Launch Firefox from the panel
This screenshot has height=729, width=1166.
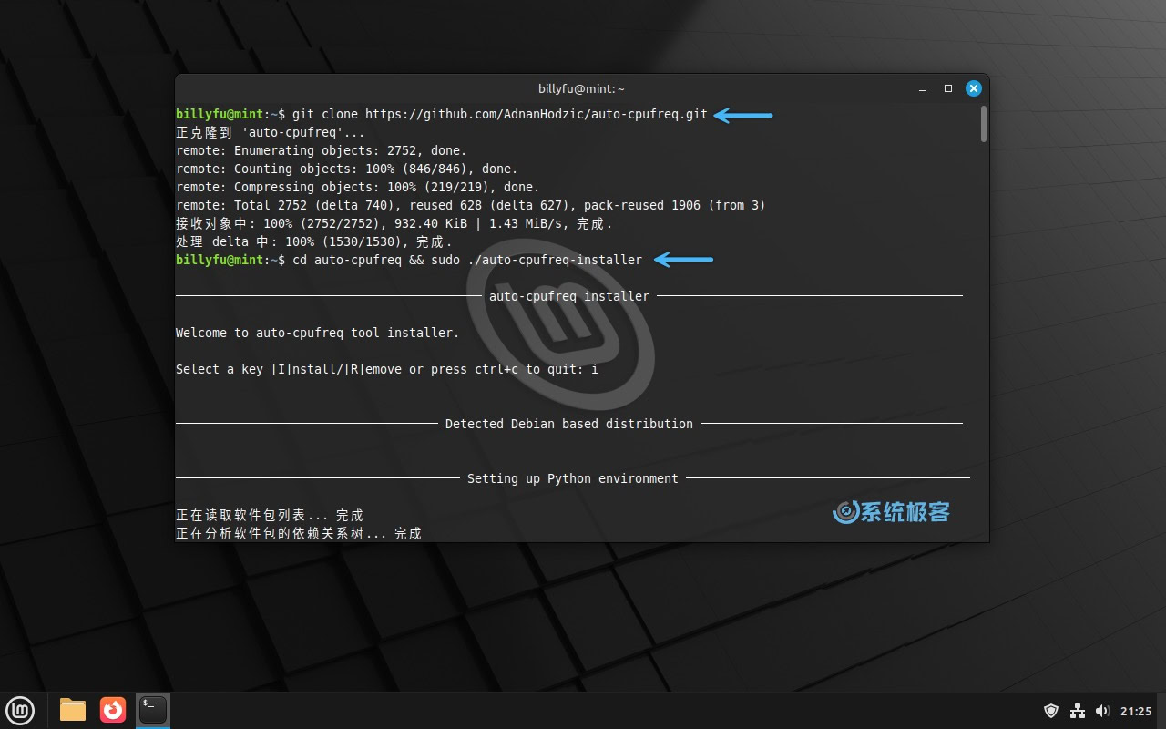113,710
